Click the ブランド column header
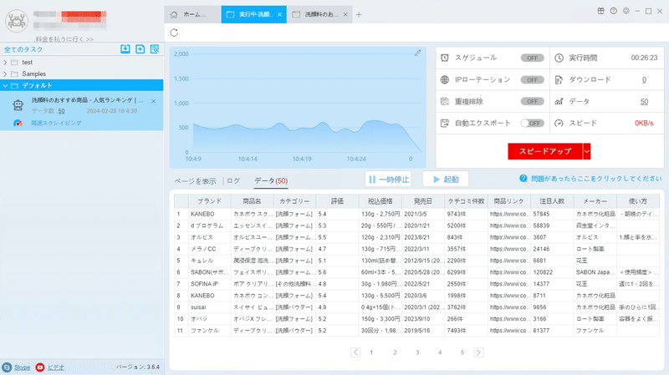The height and width of the screenshot is (375, 669). point(209,201)
